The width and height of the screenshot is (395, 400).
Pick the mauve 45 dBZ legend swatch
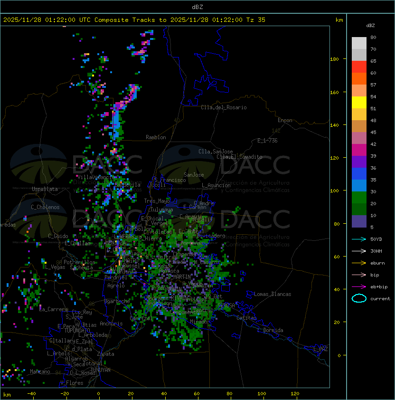coord(359,138)
